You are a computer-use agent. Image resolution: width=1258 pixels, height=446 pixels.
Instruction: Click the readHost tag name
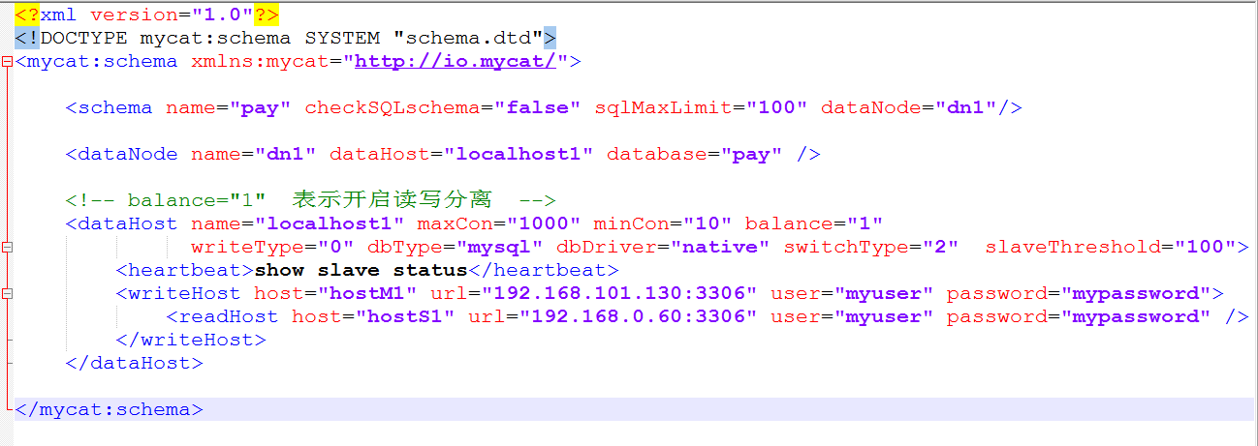coord(229,317)
